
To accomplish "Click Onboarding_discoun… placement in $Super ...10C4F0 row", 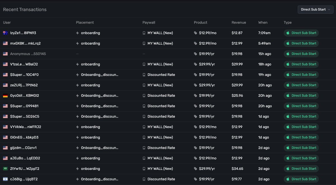I will (100, 75).
